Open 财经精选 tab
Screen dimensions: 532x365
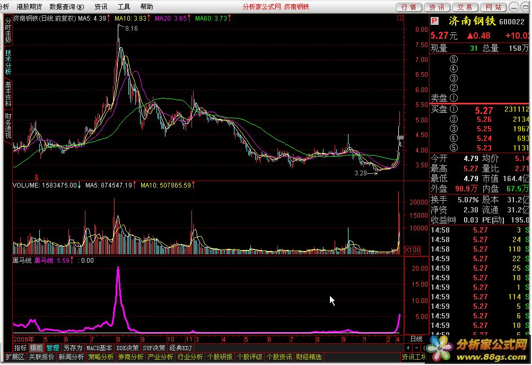[x=309, y=357]
